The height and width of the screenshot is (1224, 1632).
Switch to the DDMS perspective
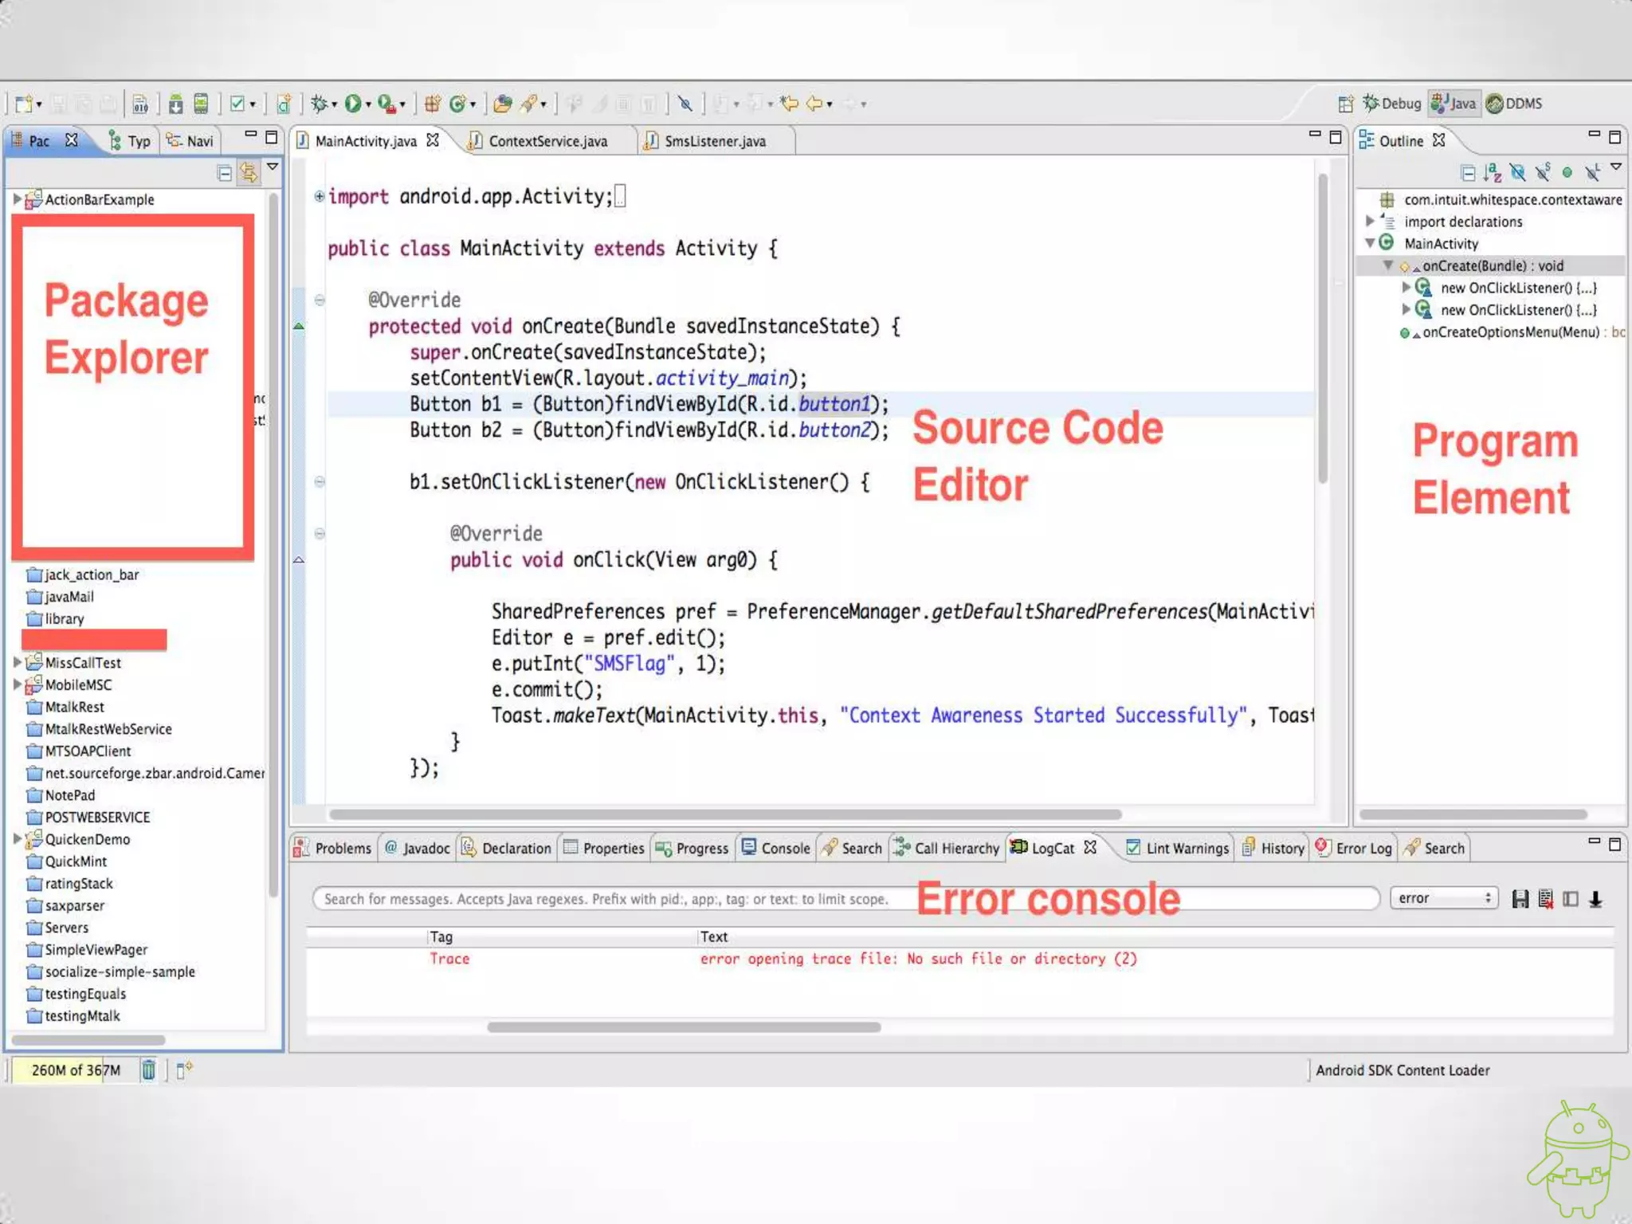pyautogui.click(x=1513, y=104)
